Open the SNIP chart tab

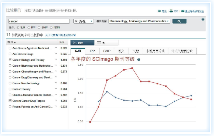coord(107,51)
